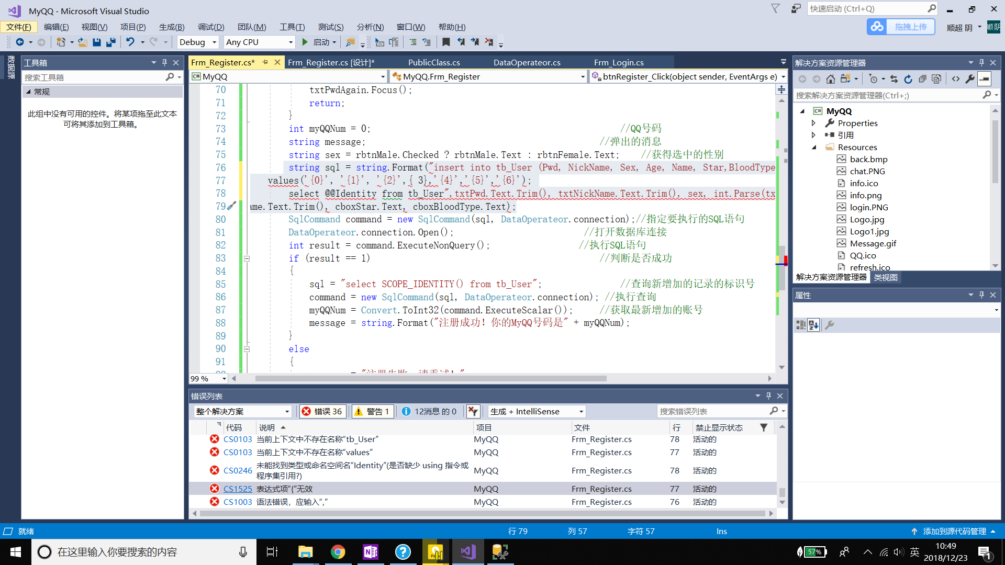Click the View Code icon in Solution Explorer
Screen dimensions: 1005x565
[956, 79]
